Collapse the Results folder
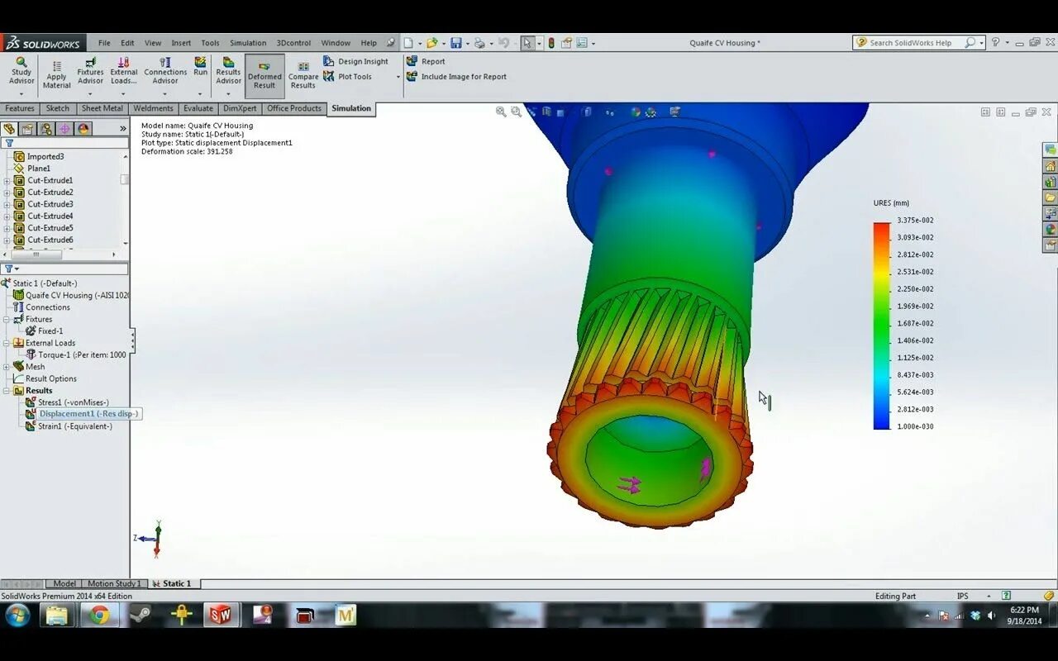This screenshot has height=661, width=1058. tap(7, 391)
